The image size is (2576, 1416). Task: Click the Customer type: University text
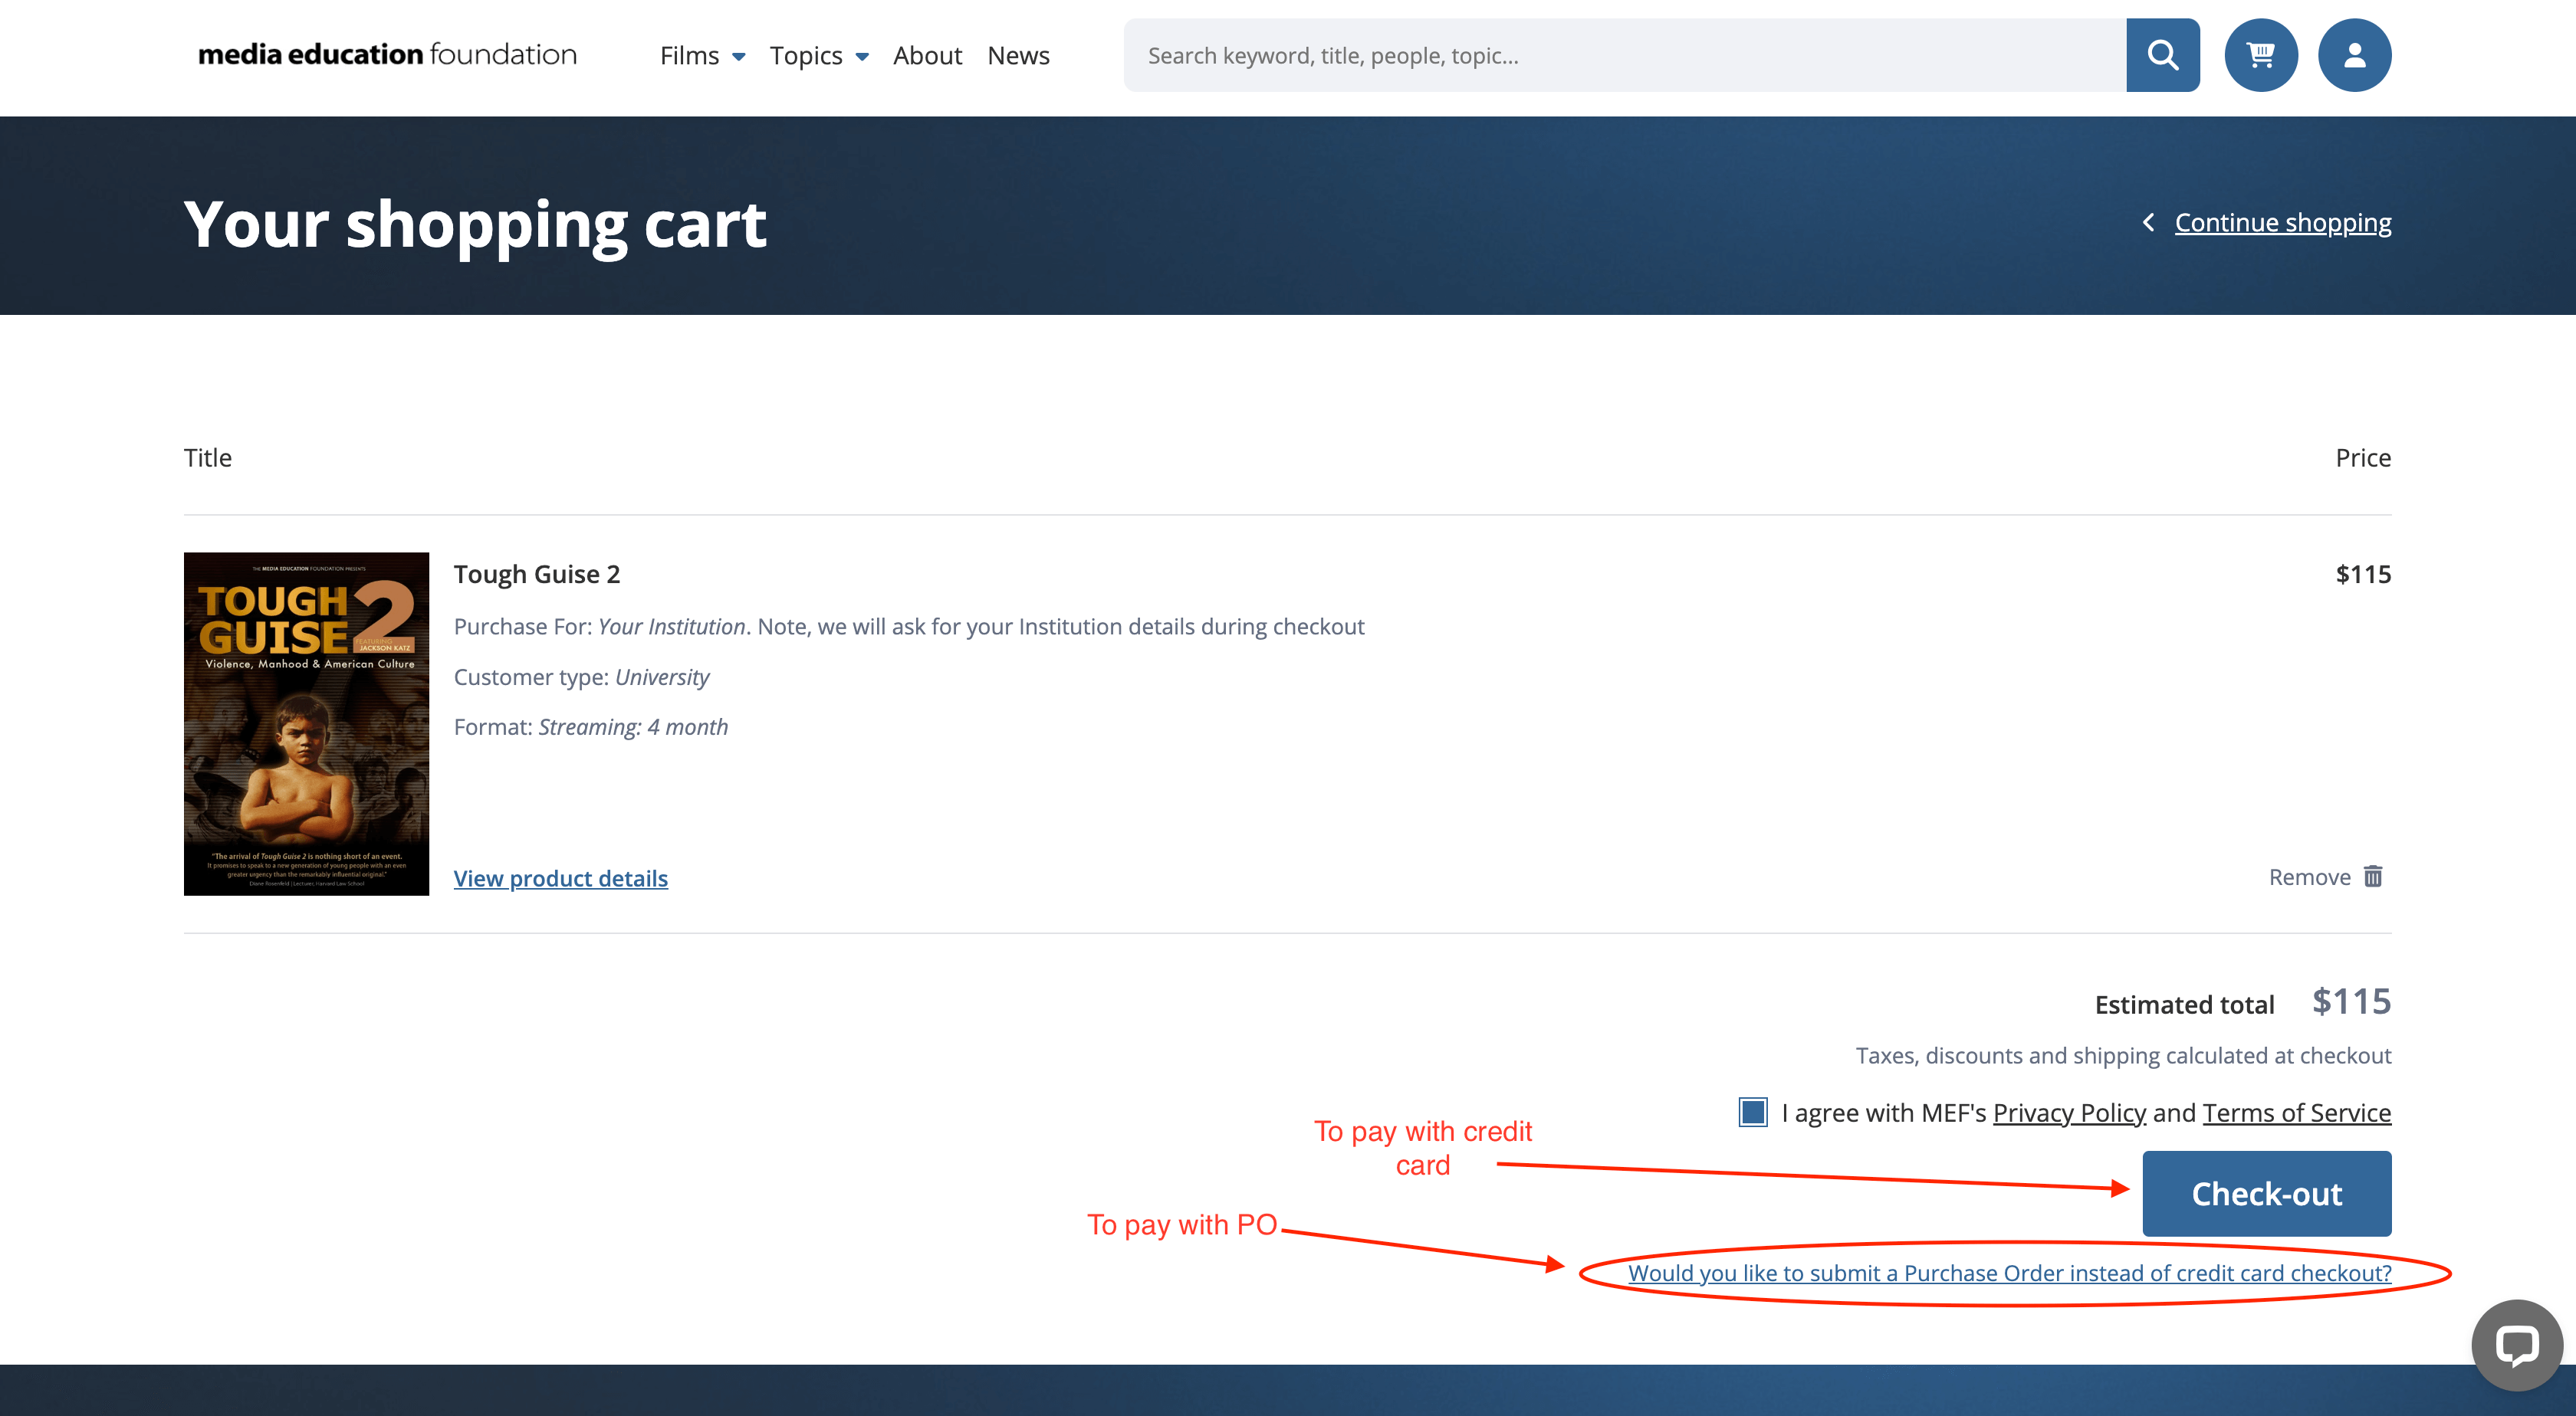581,677
